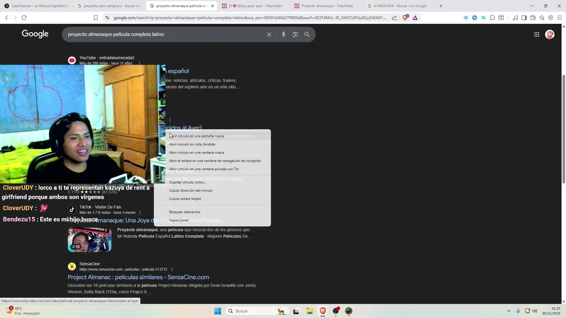This screenshot has width=566, height=318.
Task: Open more options for SensaCine result
Action: click(172, 269)
